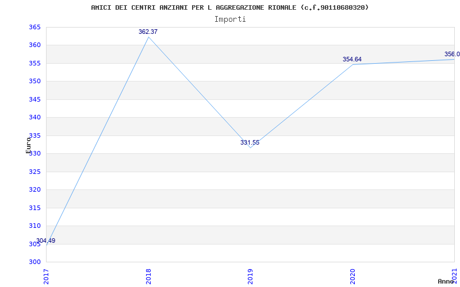
Task: Click the 325 y-axis tick label
Action: point(34,172)
